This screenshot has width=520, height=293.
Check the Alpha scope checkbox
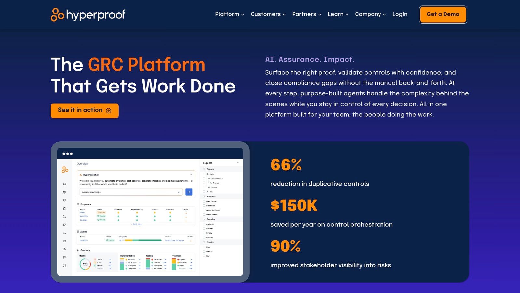pos(204,174)
